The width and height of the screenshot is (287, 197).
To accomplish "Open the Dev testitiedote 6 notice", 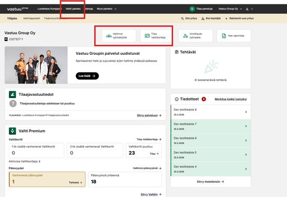I will pos(211,140).
